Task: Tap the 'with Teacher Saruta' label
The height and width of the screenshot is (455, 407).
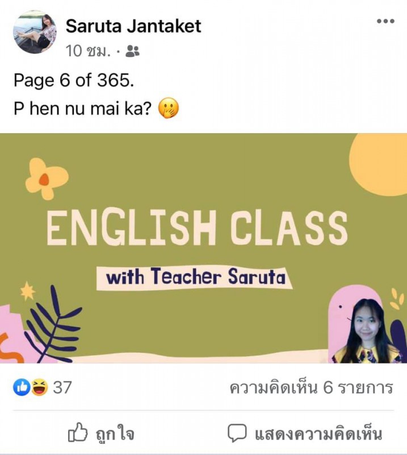Action: coord(194,278)
